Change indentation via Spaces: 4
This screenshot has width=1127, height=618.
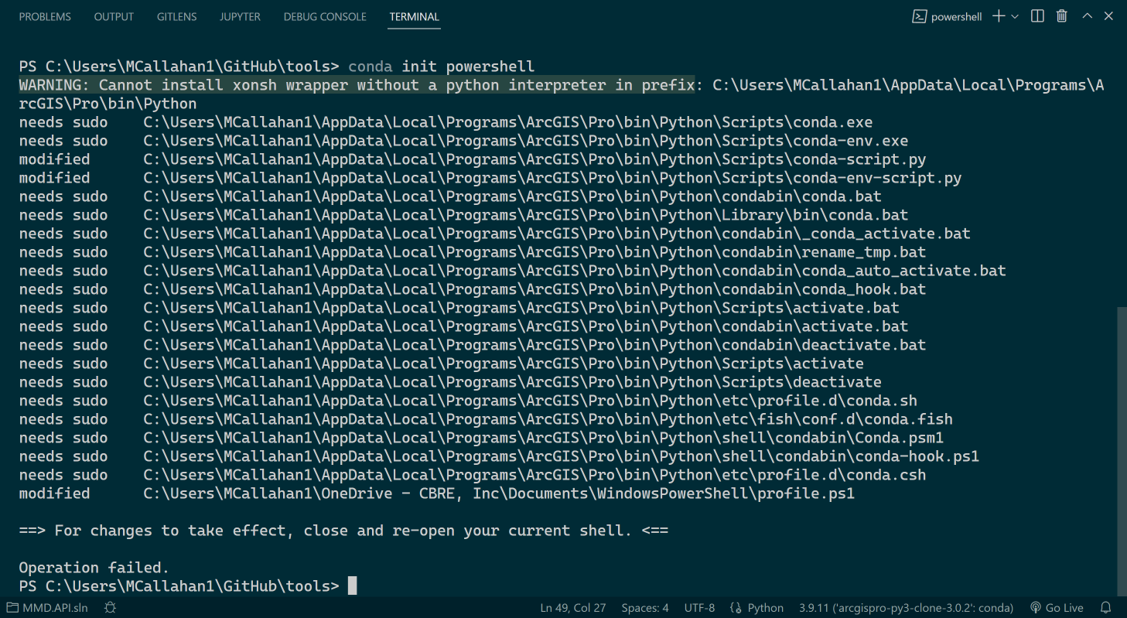(645, 608)
